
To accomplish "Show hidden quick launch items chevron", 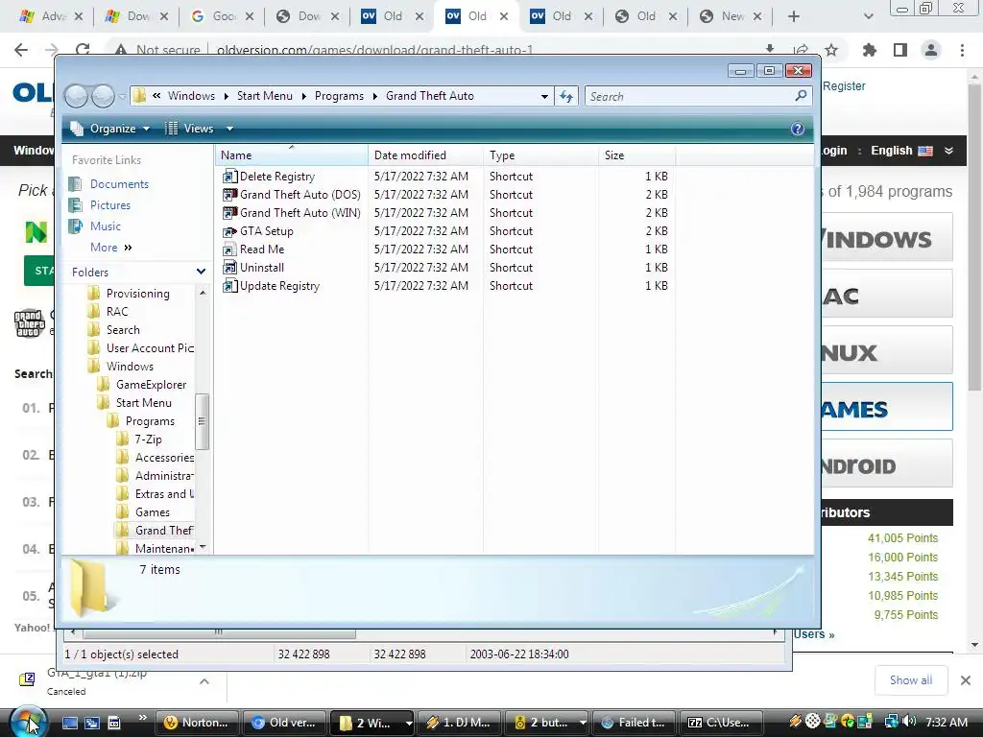I will click(143, 718).
